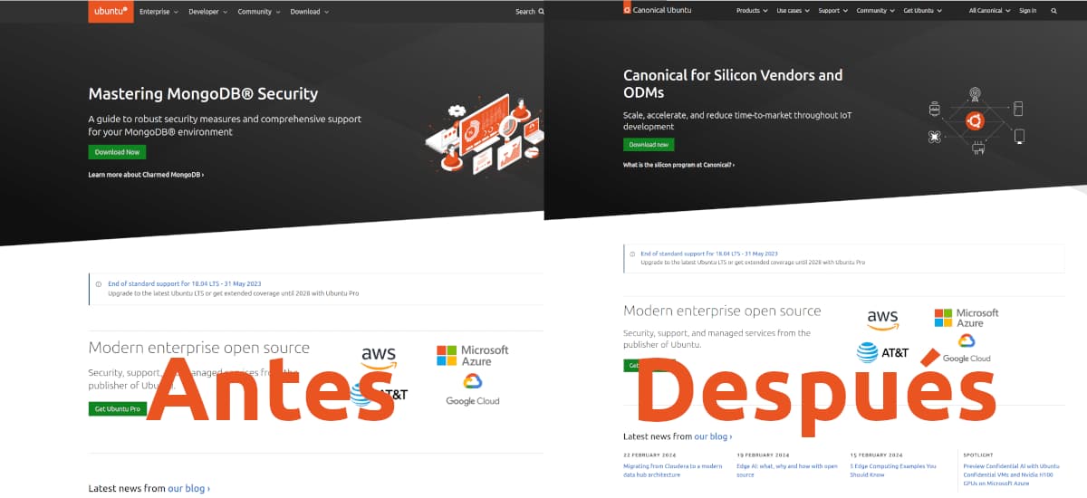Expand the Use cases menu
1087x498 pixels.
[792, 11]
